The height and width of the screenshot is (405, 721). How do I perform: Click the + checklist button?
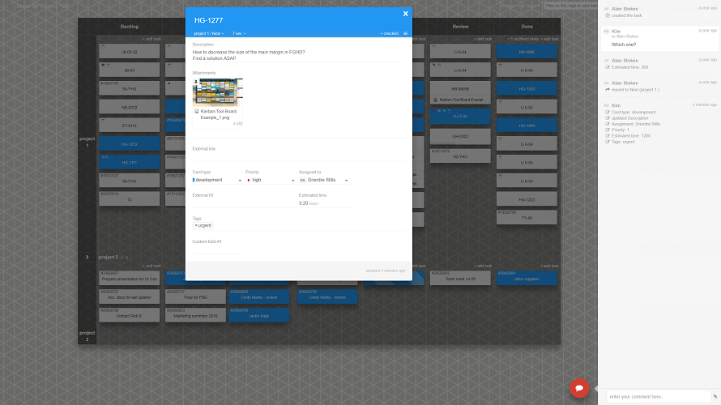(389, 33)
